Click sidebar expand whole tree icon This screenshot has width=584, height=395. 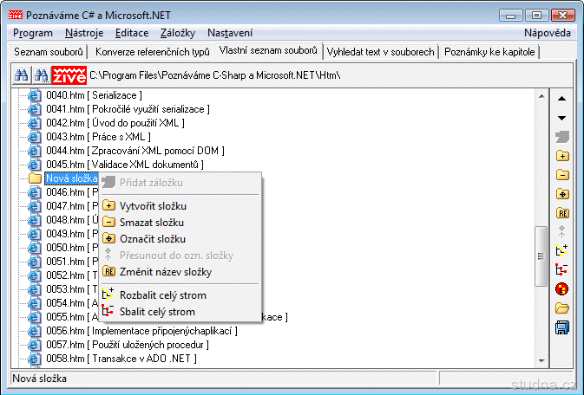pos(561,250)
